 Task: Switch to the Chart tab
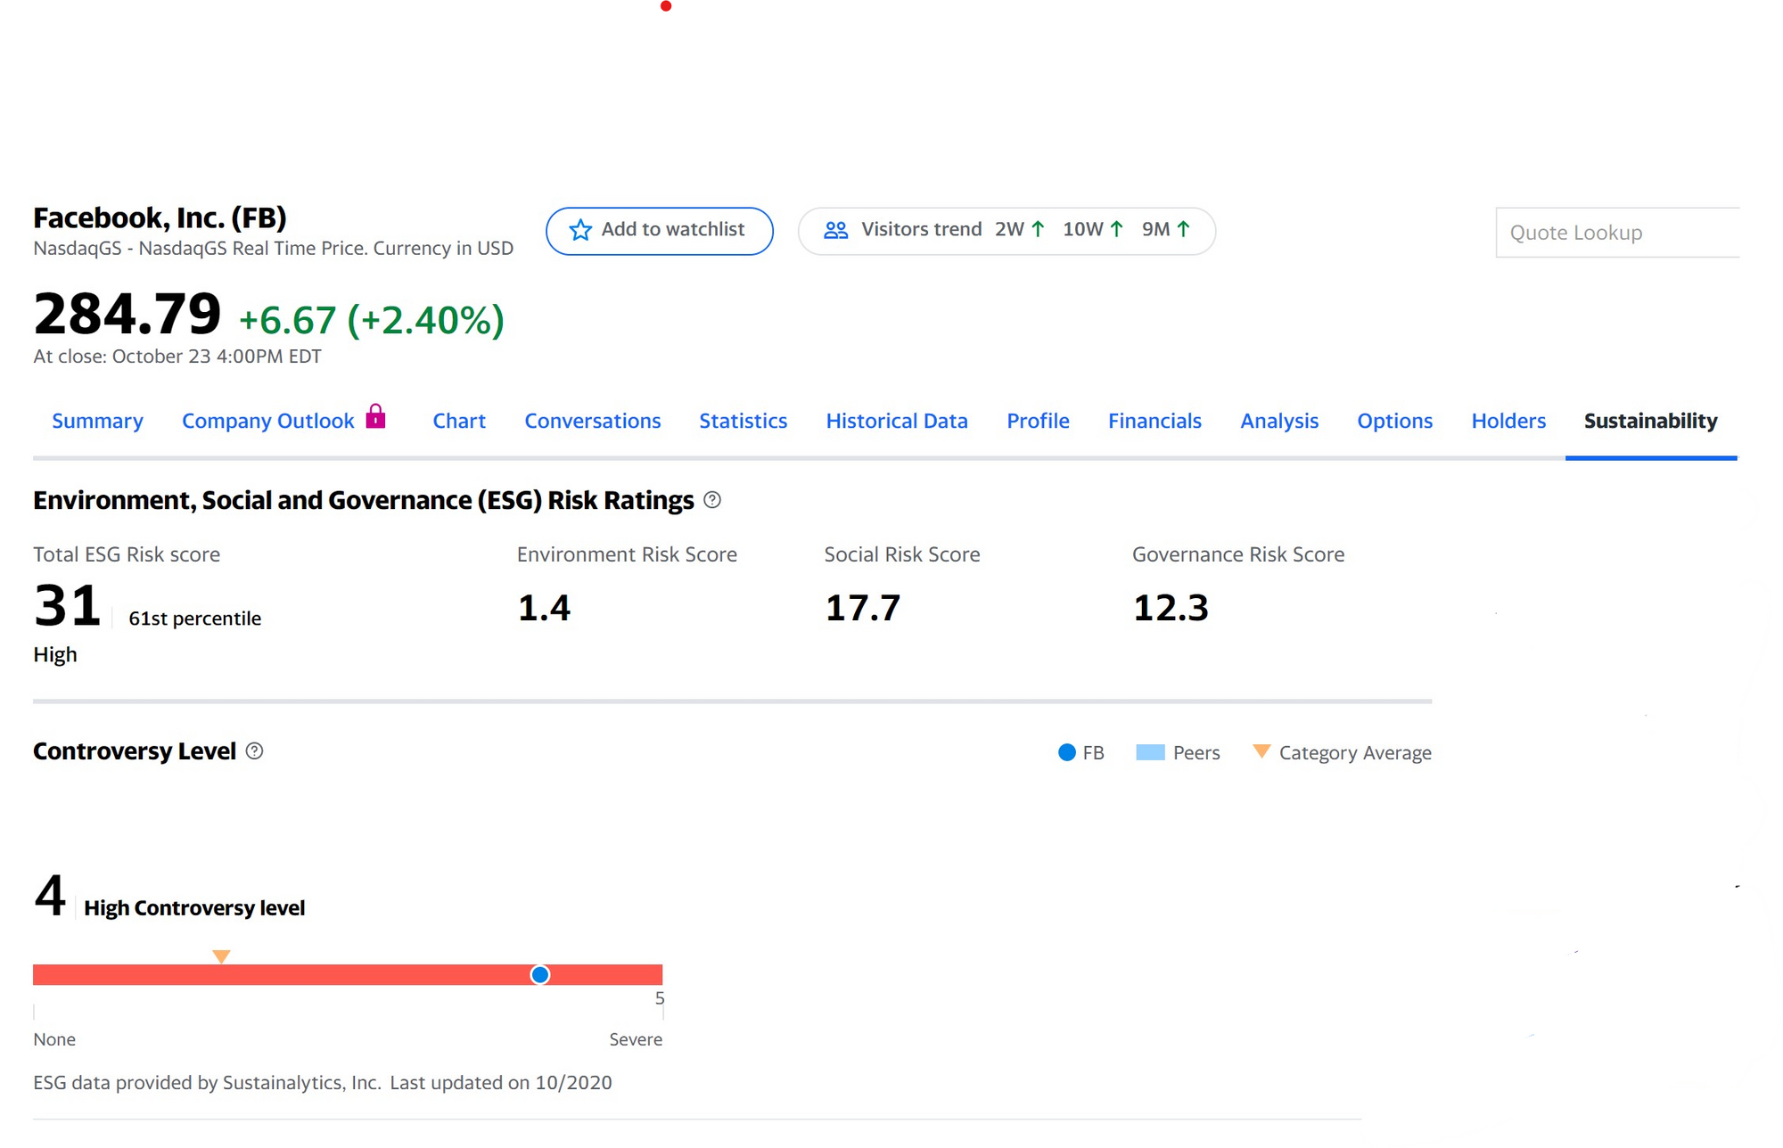click(459, 421)
